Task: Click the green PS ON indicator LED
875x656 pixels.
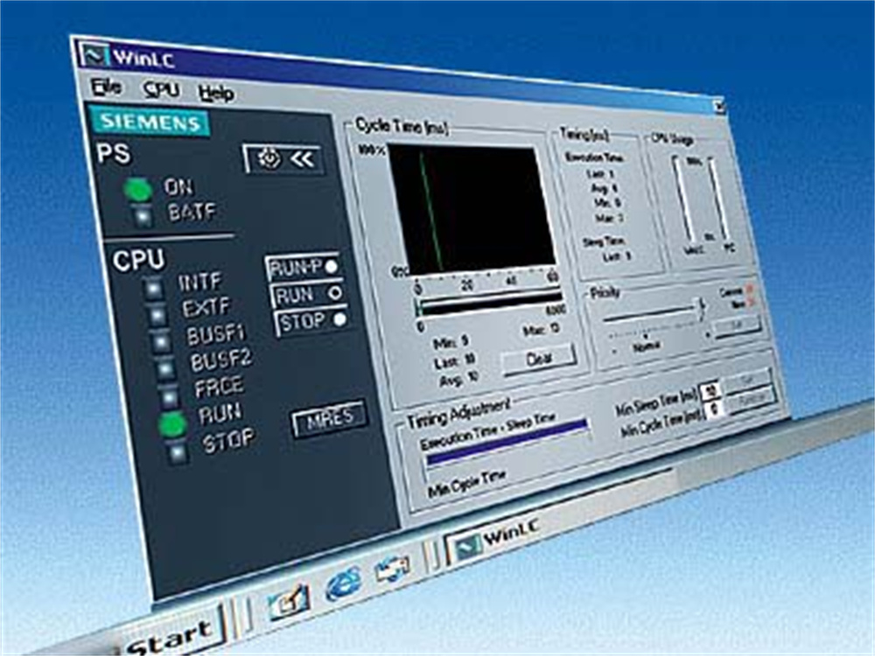Action: [137, 189]
